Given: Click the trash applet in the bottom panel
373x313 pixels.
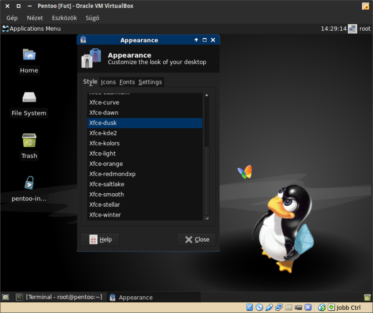Looking at the screenshot, I should 367,297.
